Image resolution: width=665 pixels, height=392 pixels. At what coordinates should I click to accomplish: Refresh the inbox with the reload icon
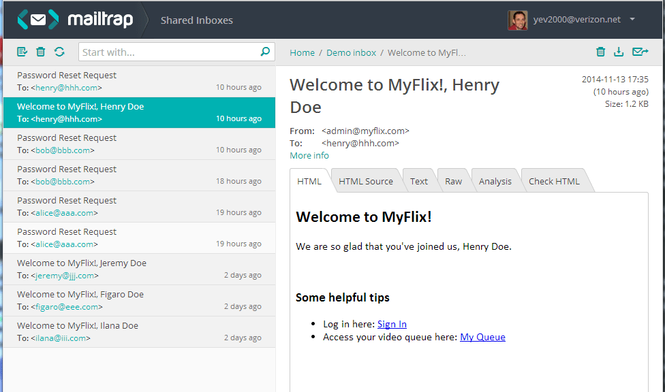point(60,52)
